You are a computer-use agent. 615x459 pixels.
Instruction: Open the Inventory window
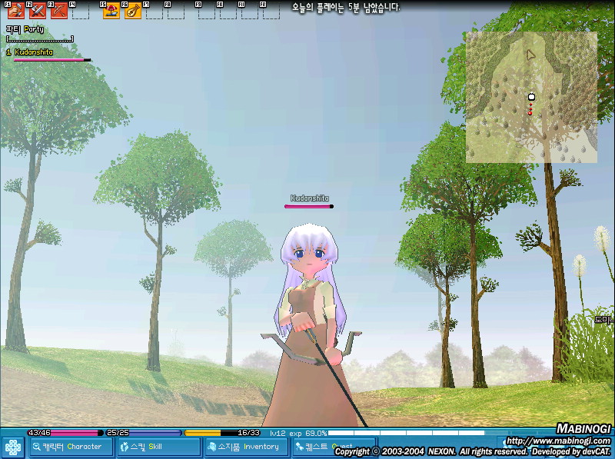(x=246, y=447)
